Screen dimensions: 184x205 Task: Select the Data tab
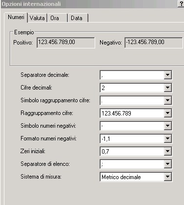tap(78, 18)
